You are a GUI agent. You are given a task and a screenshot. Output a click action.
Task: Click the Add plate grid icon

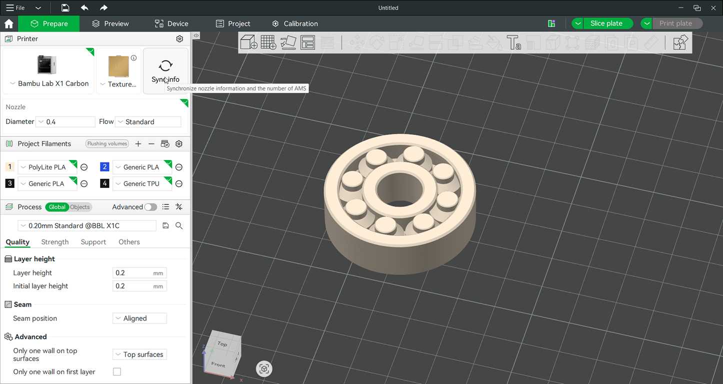(x=268, y=42)
